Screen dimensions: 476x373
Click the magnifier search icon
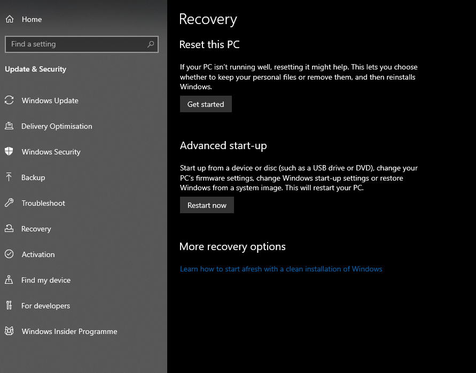point(151,44)
